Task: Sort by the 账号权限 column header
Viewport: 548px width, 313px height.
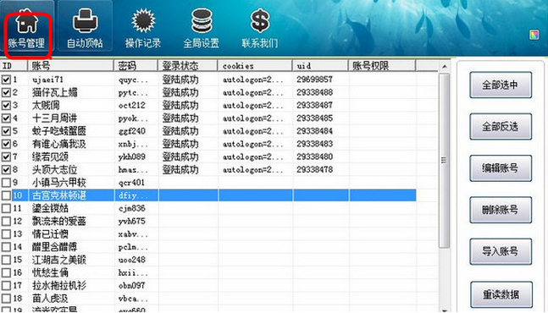Action: [x=382, y=66]
